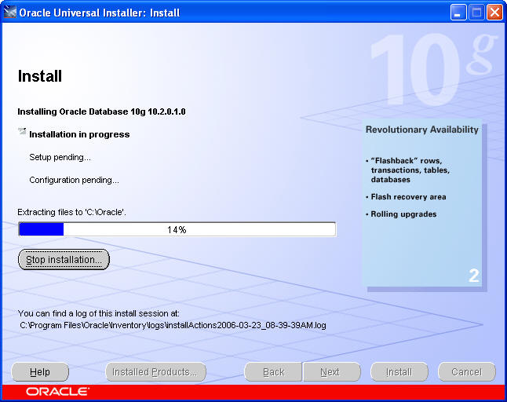Click the Installation in progress status icon
507x402 pixels.
[x=22, y=132]
